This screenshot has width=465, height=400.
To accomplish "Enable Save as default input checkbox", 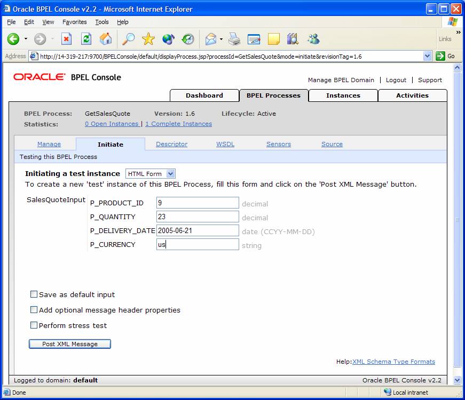I will point(34,294).
